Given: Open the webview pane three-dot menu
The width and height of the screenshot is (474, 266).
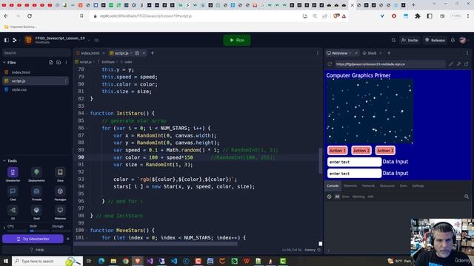Looking at the screenshot, I should click(x=467, y=53).
